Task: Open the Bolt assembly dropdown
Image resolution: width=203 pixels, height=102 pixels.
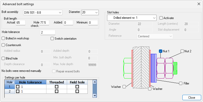Action: [x=43, y=13]
